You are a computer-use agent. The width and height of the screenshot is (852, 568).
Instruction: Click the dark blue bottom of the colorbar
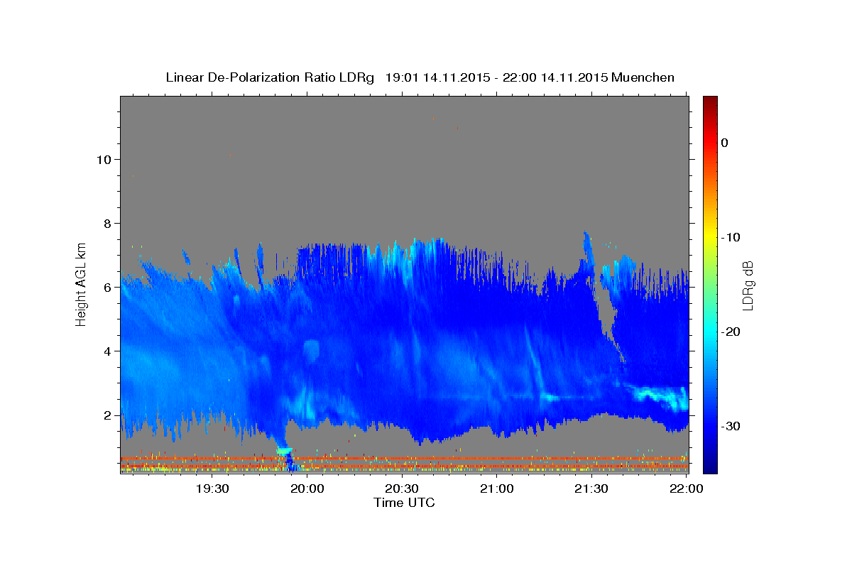click(710, 467)
